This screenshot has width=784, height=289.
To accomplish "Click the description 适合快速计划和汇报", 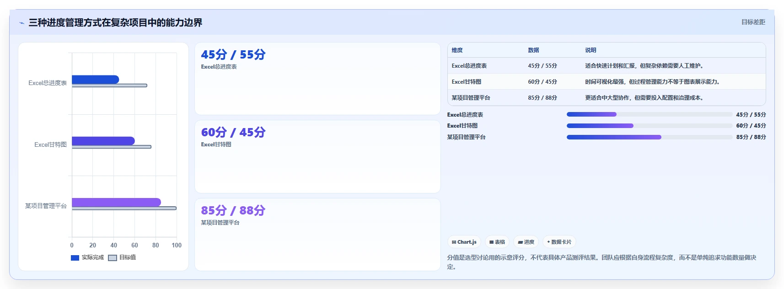I will [x=645, y=66].
